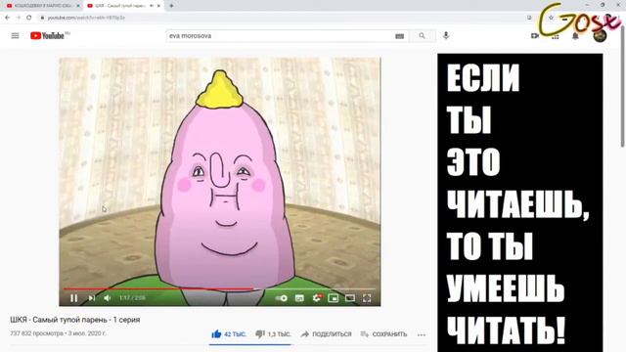Image resolution: width=626 pixels, height=352 pixels.
Task: Click the ПОДЕЛИТЬСЯ share button
Action: tap(326, 334)
